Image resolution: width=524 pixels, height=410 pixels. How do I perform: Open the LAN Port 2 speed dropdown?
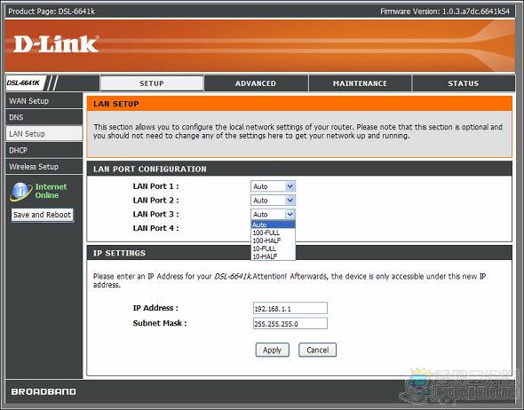click(273, 201)
